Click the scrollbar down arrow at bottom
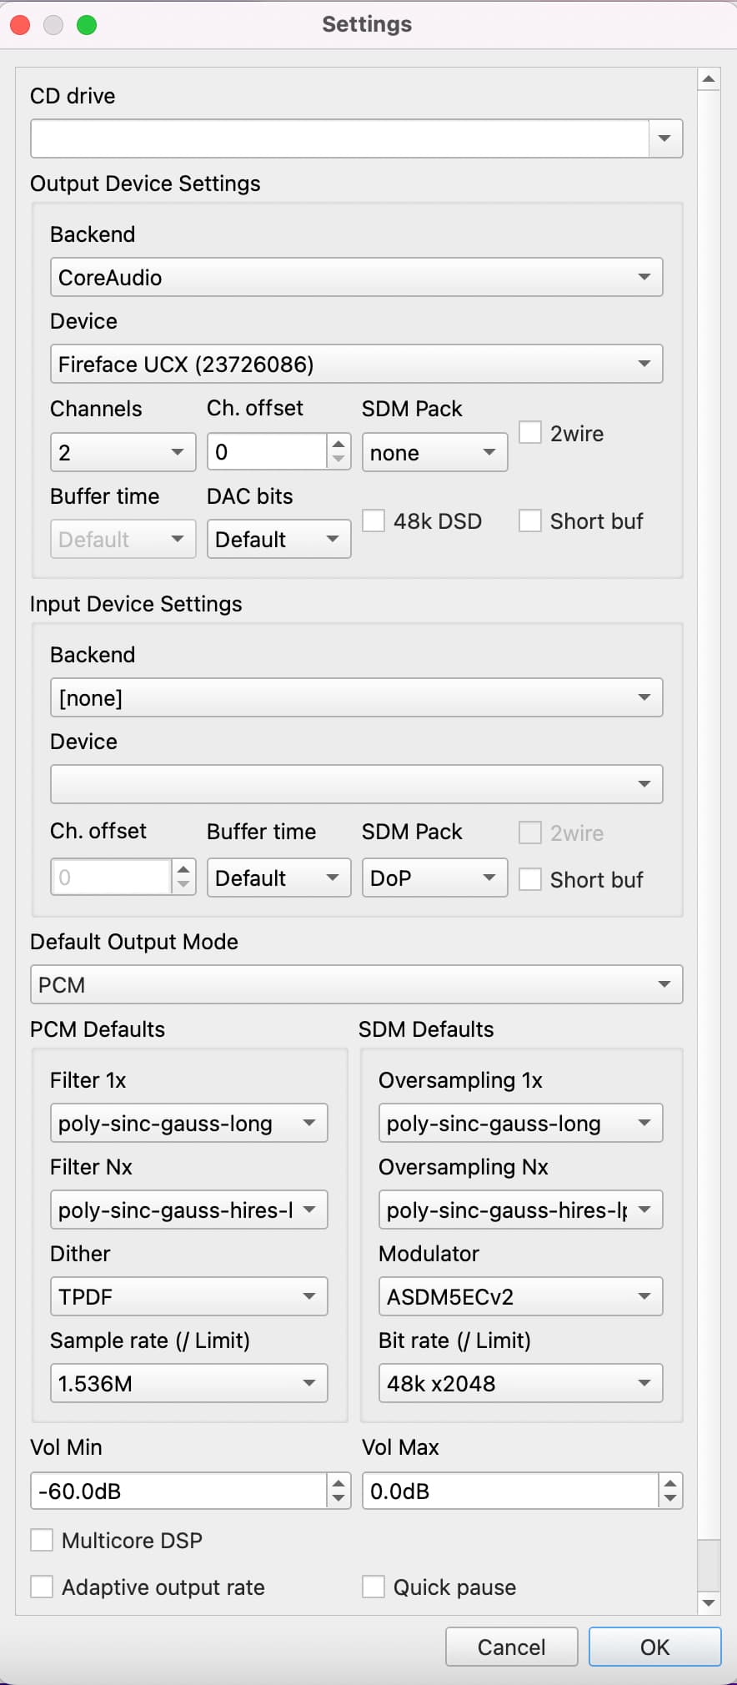This screenshot has height=1685, width=737. [709, 1602]
